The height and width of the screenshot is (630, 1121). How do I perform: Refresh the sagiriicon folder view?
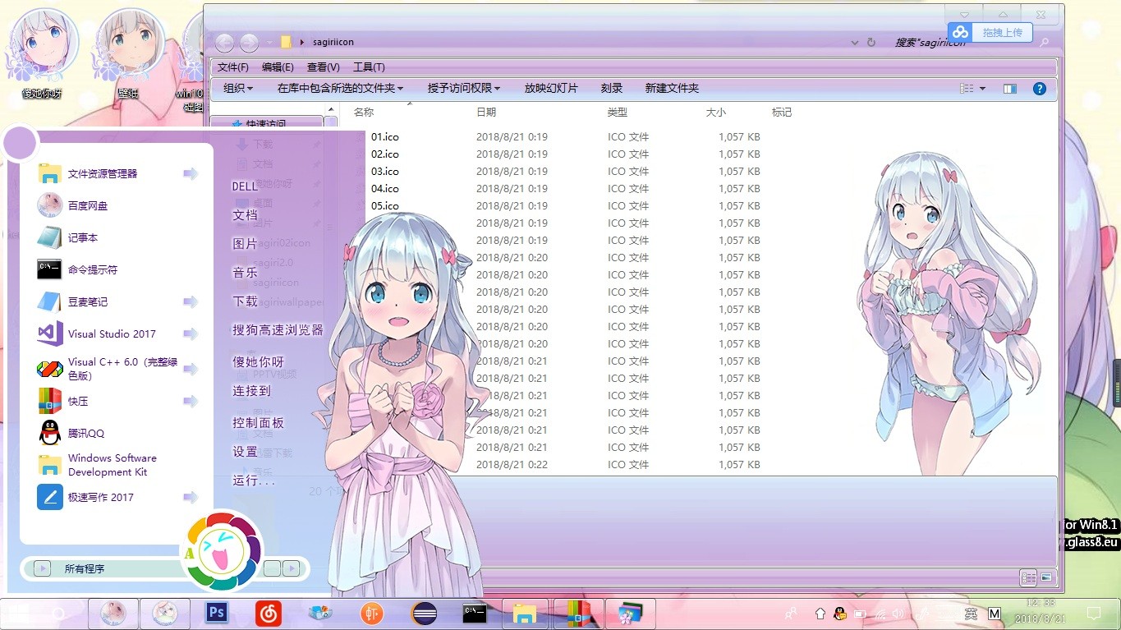pyautogui.click(x=871, y=42)
